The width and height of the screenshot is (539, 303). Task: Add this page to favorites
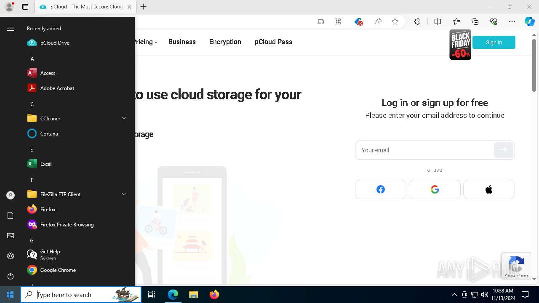(x=395, y=21)
